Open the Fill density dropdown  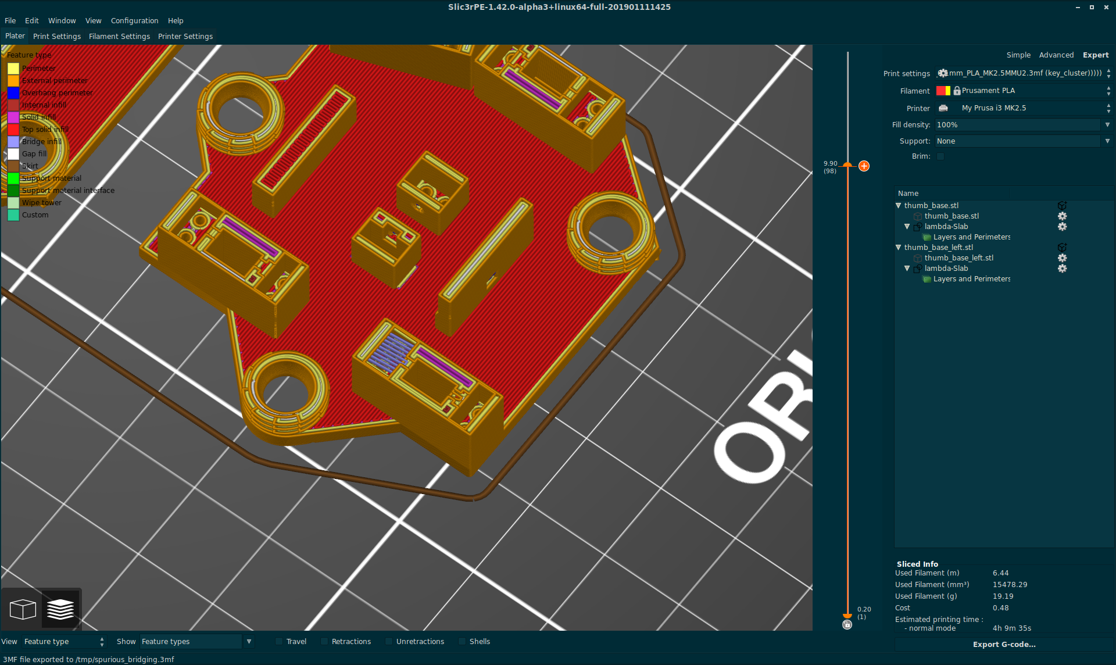1106,124
